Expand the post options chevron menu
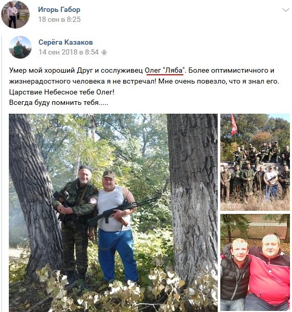Viewport: 292px width, 312px height. coord(286,10)
